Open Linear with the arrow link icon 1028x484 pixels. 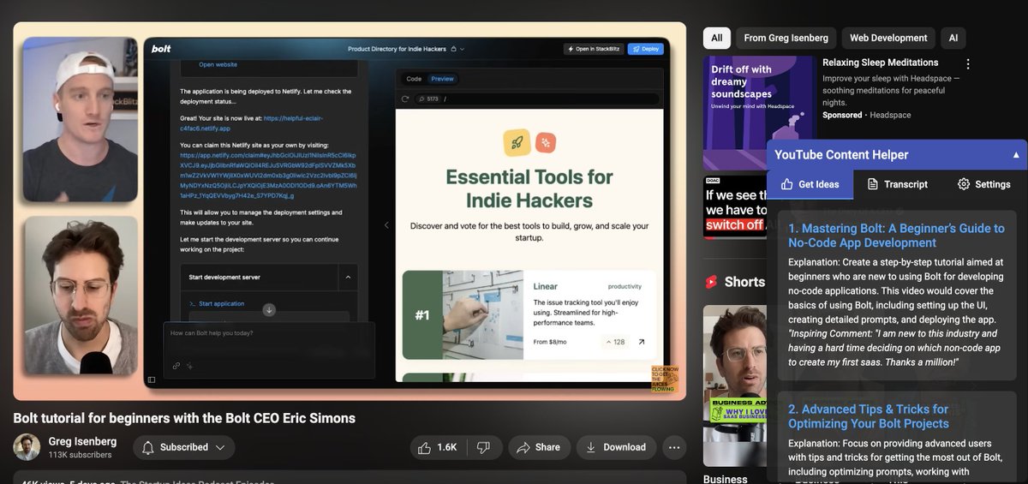pyautogui.click(x=642, y=342)
